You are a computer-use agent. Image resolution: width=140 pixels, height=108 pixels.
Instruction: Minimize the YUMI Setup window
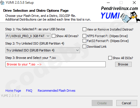(108, 3)
